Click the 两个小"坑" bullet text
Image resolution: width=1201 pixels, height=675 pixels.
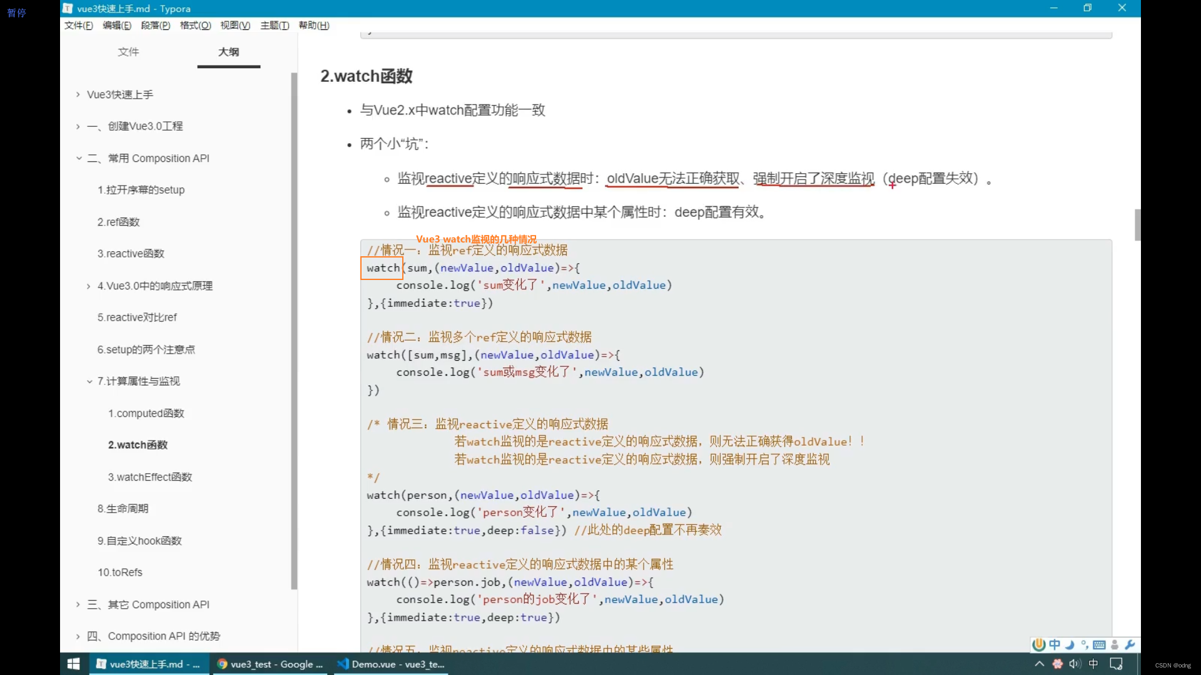click(x=394, y=144)
